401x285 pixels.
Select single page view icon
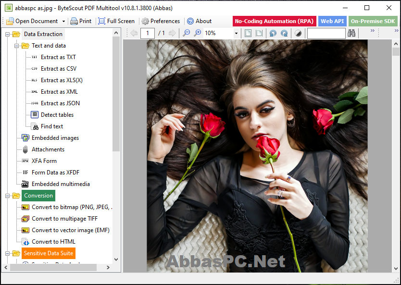[248, 33]
